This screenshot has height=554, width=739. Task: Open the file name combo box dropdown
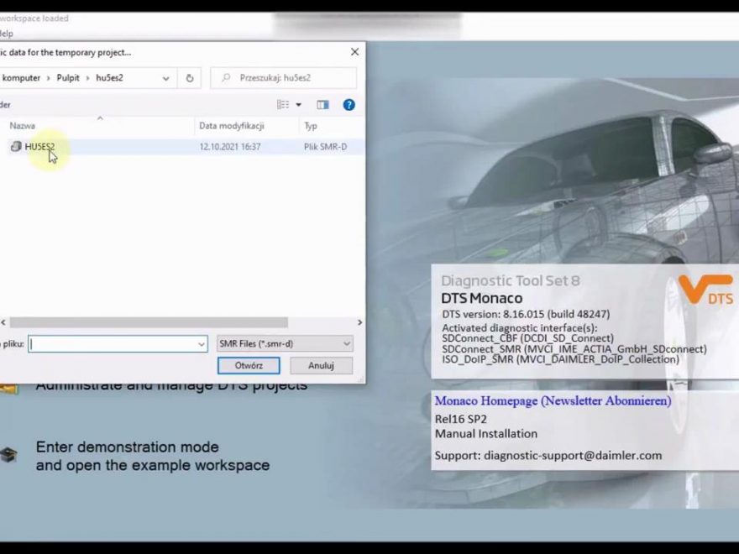[x=202, y=344]
